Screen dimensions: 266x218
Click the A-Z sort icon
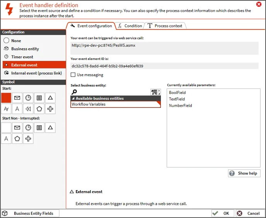pyautogui.click(x=155, y=92)
